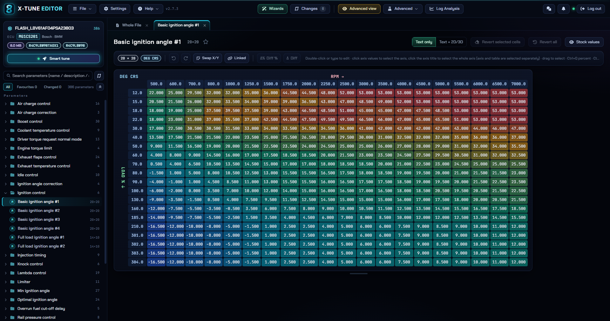Viewport: 610px width, 321px height.
Task: Click the Swap X/Y axes button
Action: point(207,58)
